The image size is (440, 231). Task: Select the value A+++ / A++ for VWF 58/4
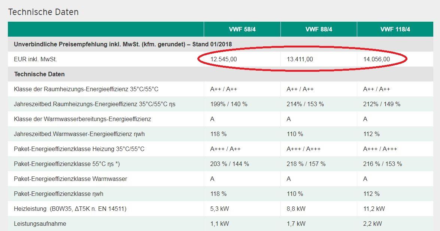point(225,149)
